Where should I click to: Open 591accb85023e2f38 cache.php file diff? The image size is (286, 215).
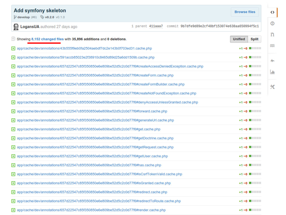click(85, 57)
